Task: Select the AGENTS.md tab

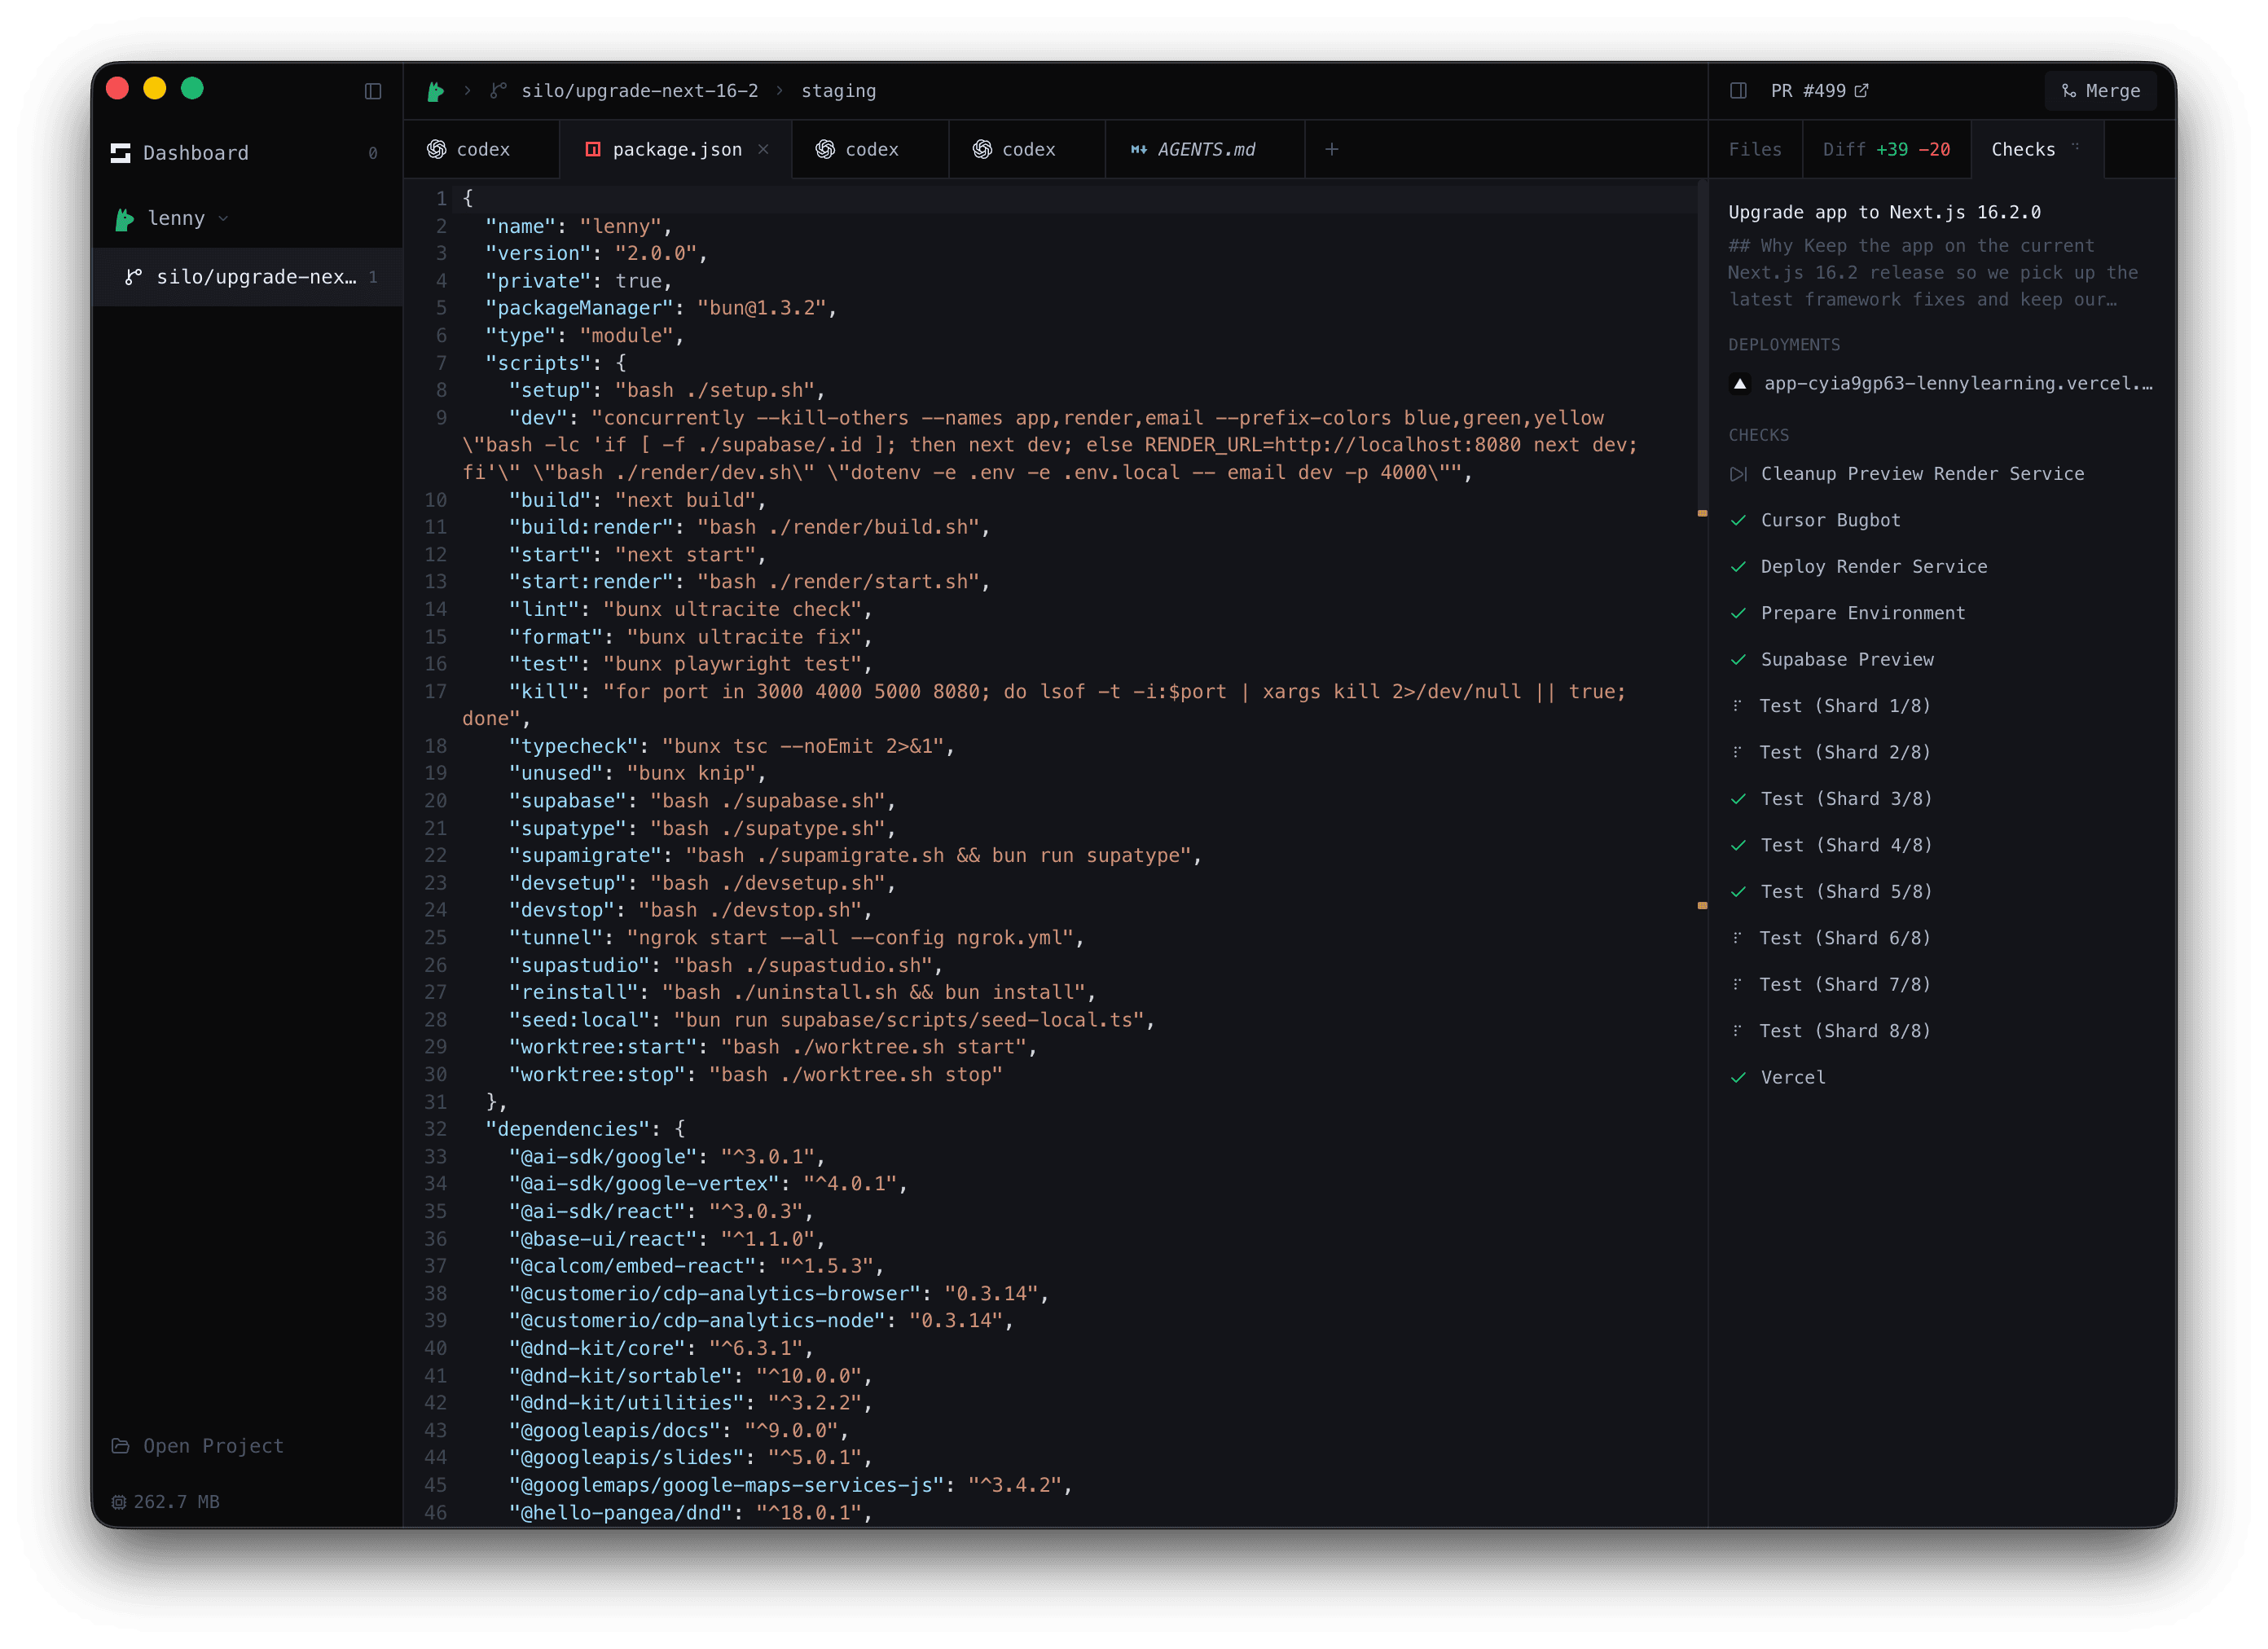Action: click(1204, 149)
